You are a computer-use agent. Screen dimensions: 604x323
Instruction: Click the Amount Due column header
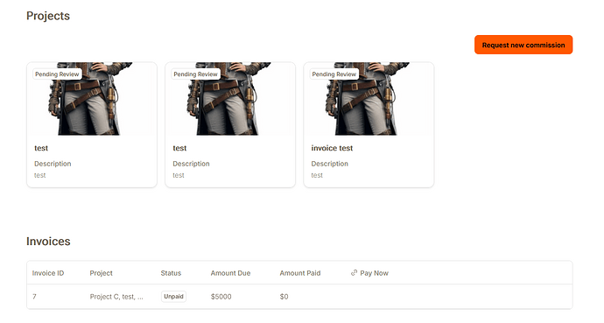[x=230, y=273]
